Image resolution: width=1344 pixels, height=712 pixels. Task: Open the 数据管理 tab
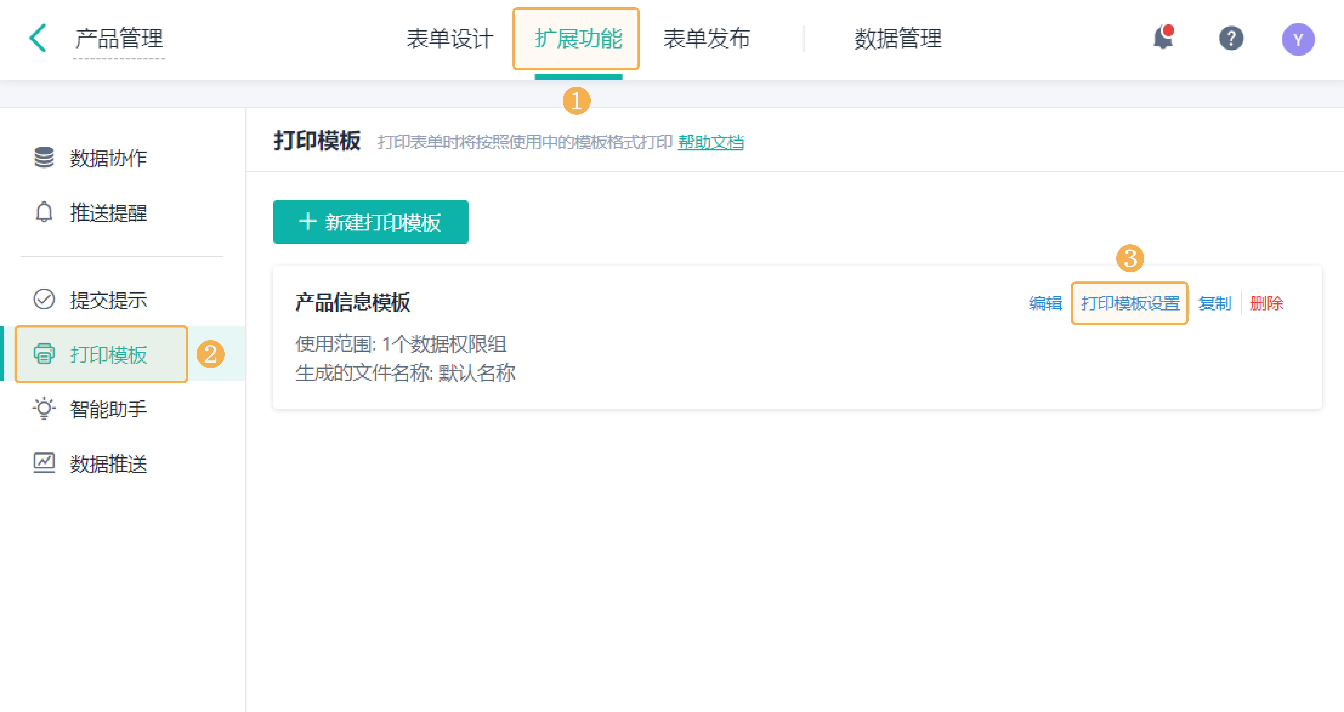pos(898,38)
